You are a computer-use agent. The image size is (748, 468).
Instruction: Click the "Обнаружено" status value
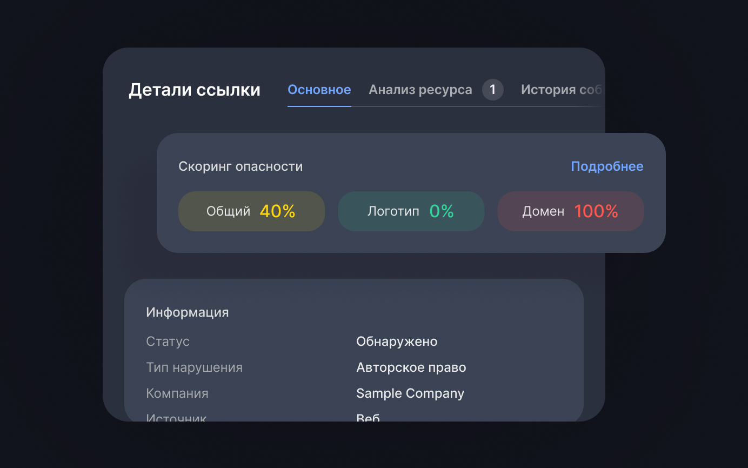point(397,341)
